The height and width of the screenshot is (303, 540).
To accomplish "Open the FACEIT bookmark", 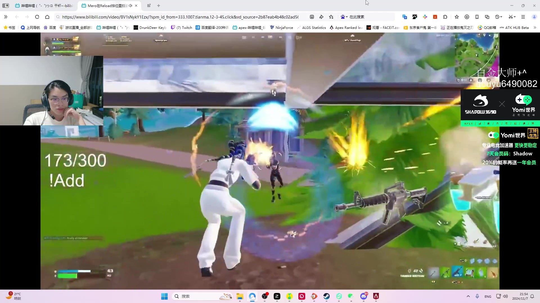I will click(x=383, y=27).
